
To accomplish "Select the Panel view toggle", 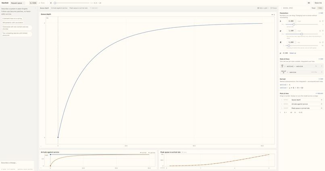I will click(x=314, y=8).
